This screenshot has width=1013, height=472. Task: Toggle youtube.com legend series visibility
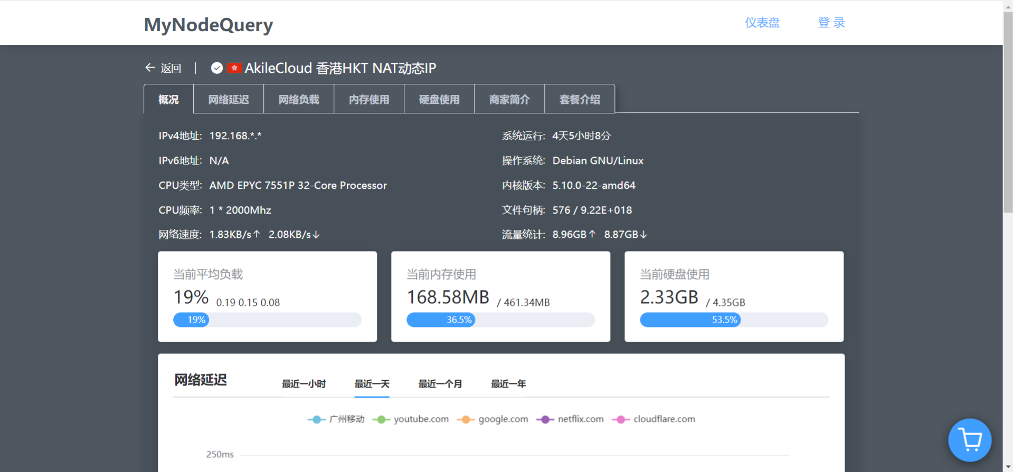(411, 419)
